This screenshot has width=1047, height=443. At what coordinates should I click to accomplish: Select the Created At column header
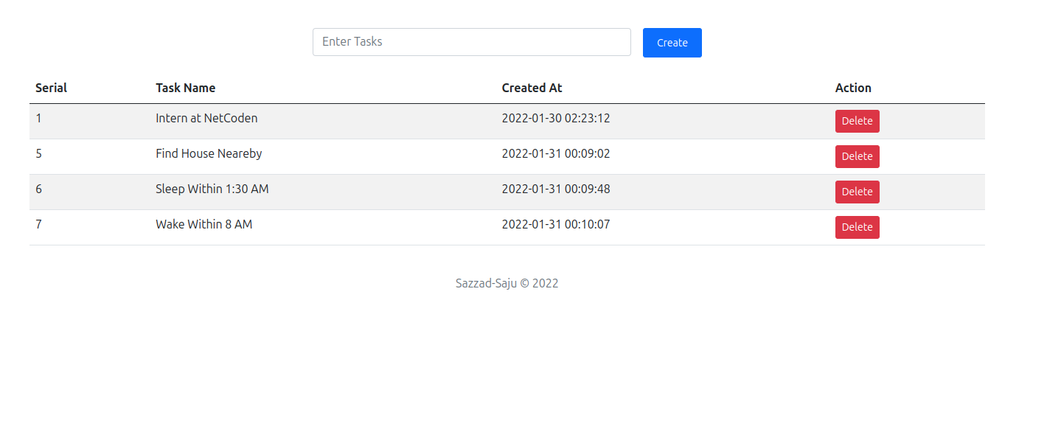pyautogui.click(x=532, y=88)
